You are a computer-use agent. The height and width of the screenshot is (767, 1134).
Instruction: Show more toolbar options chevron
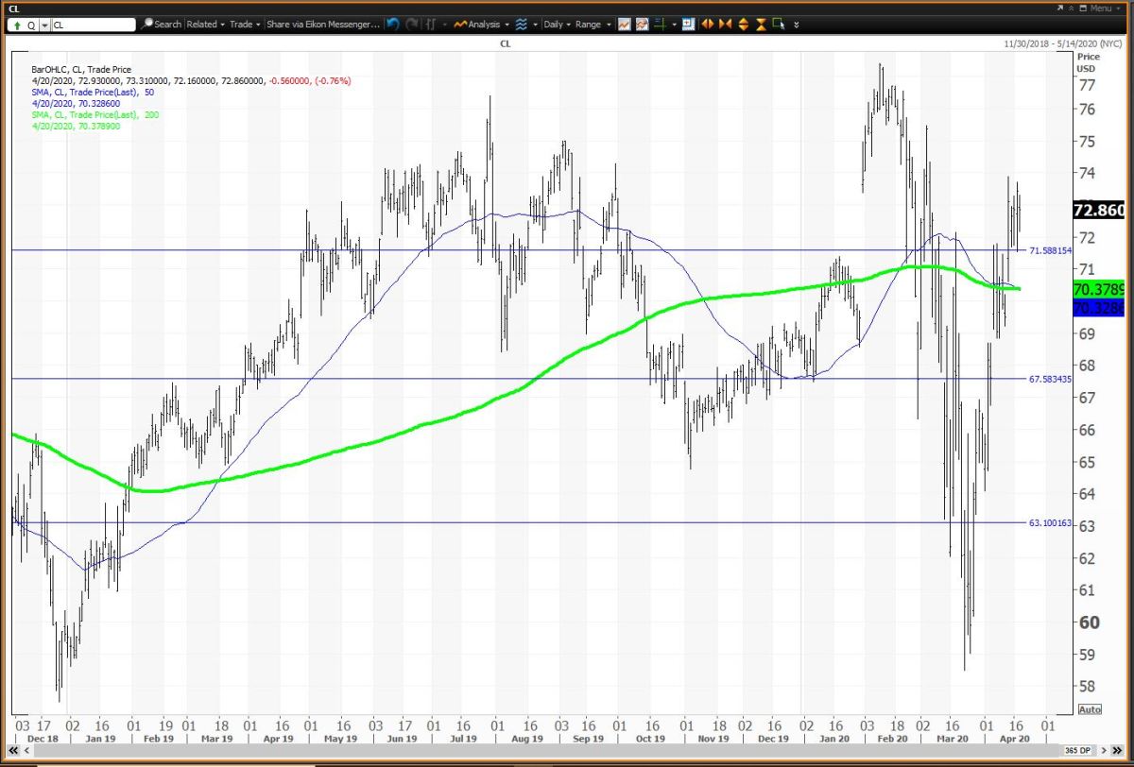pos(796,25)
